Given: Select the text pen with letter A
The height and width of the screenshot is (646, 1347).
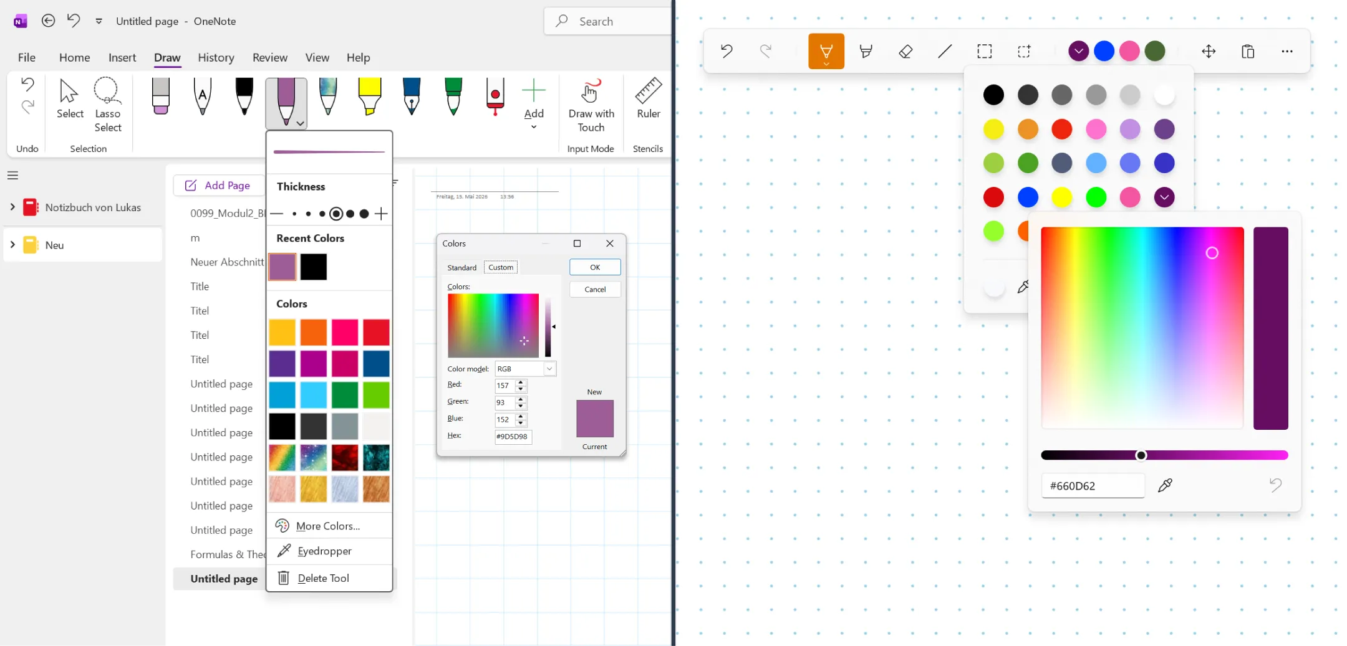Looking at the screenshot, I should pyautogui.click(x=203, y=97).
